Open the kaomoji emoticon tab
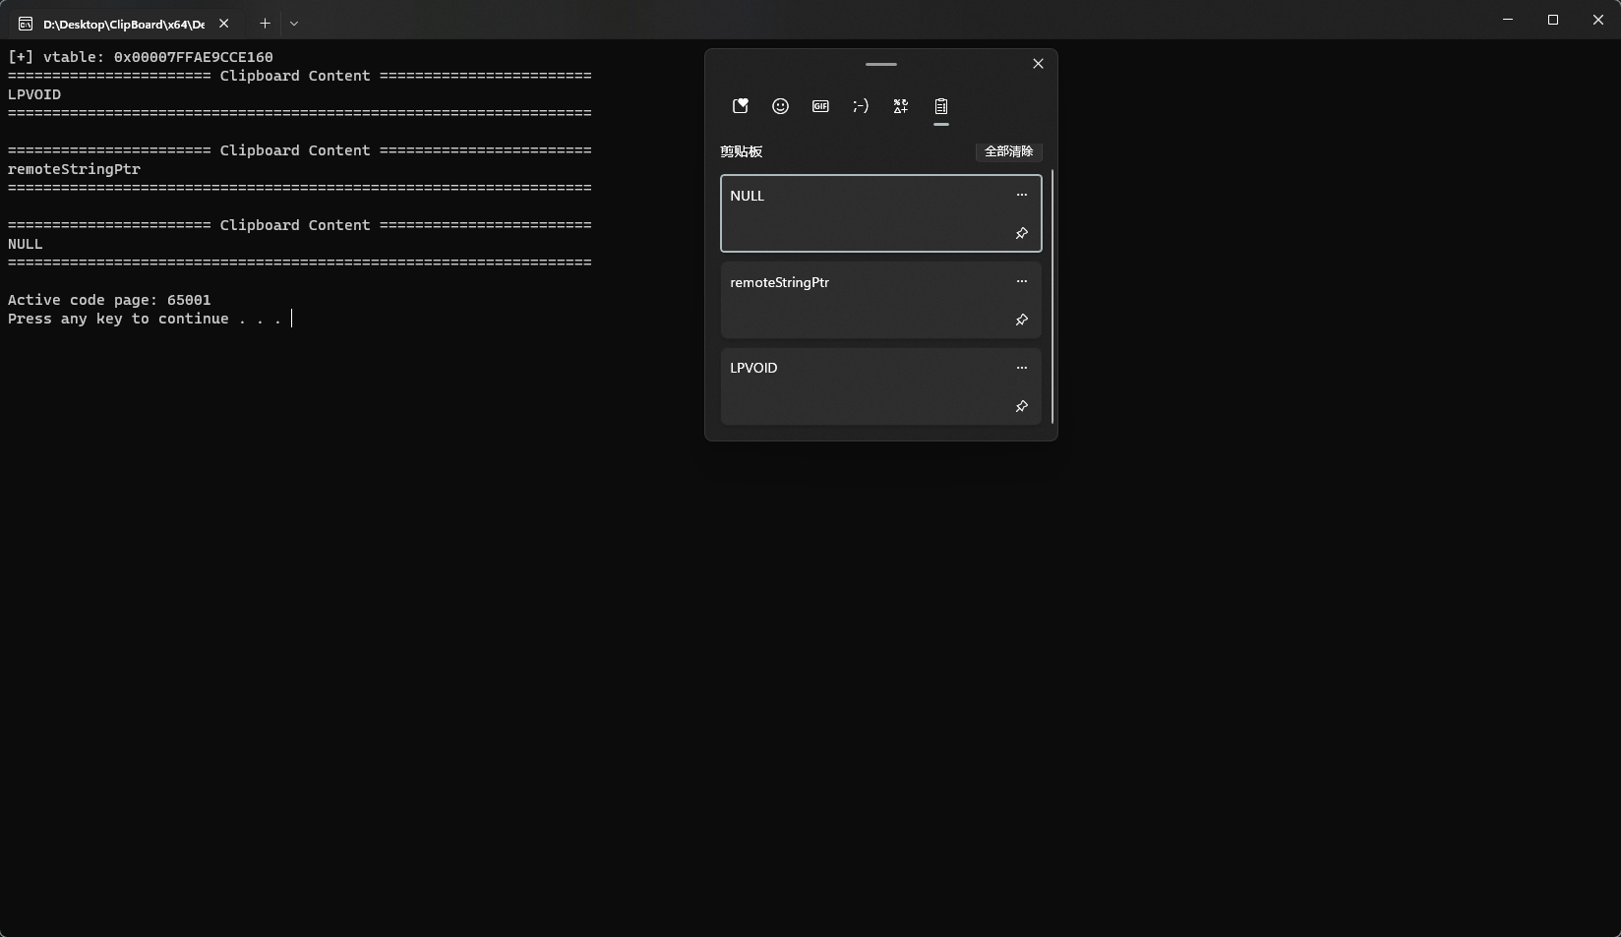Image resolution: width=1621 pixels, height=937 pixels. [861, 106]
